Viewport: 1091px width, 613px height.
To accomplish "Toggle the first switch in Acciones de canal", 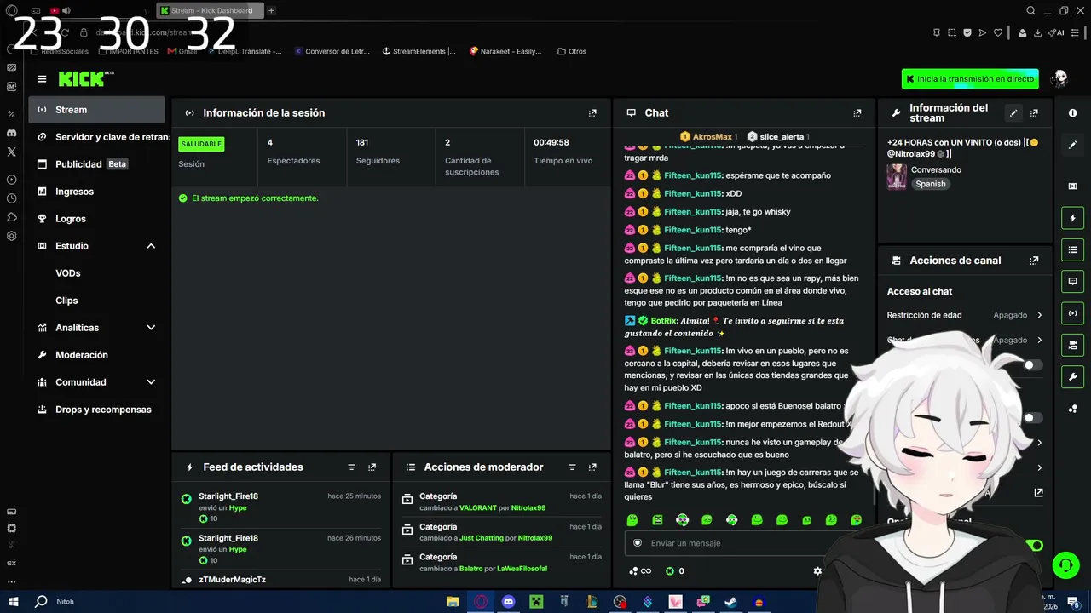I will [x=1033, y=365].
